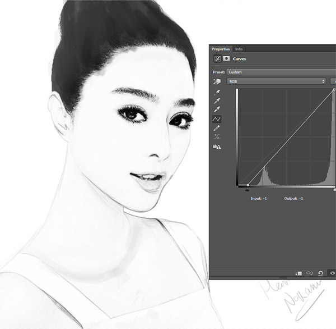Click the view previous state icon
The height and width of the screenshot is (329, 336).
click(310, 273)
